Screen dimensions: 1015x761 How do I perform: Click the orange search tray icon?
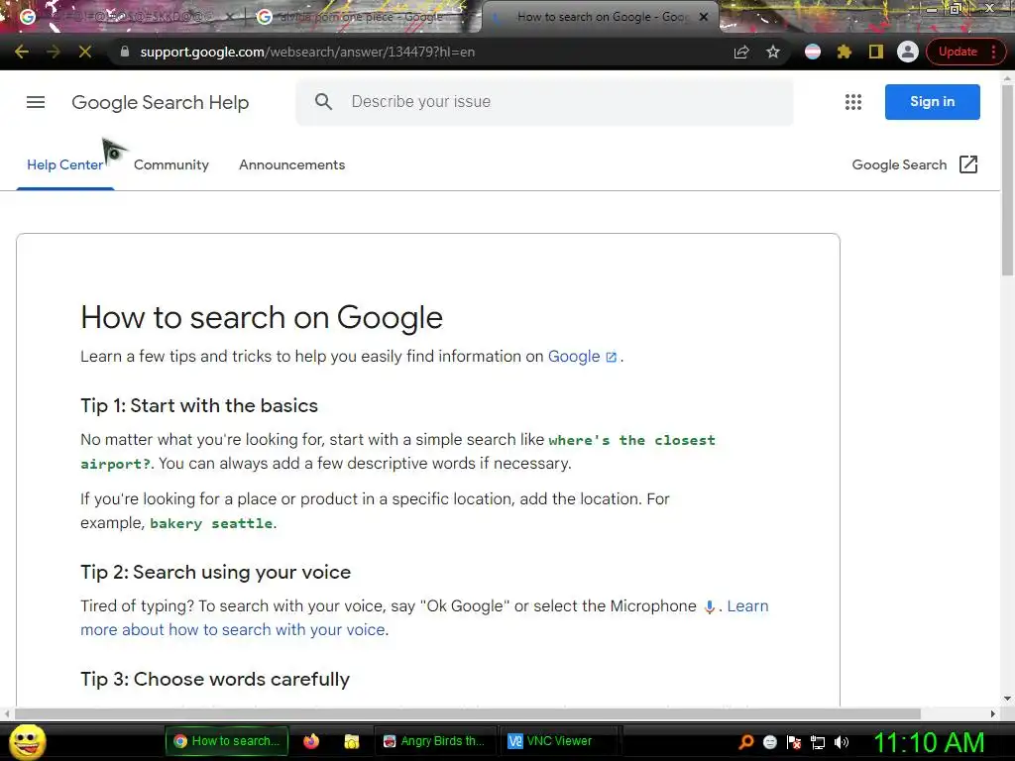745,741
